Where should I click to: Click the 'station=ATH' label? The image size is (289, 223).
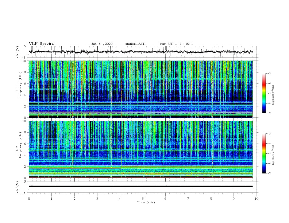point(135,44)
